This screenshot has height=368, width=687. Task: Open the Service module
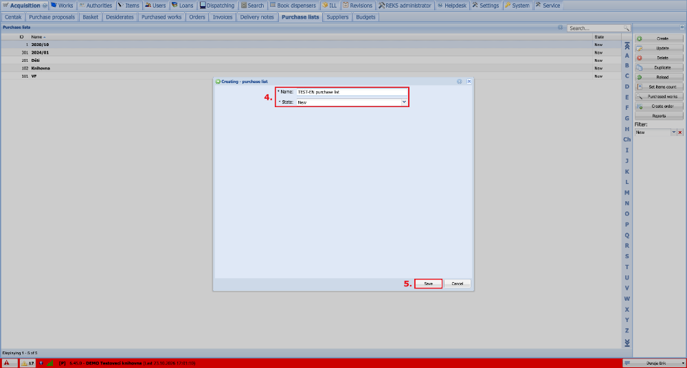coord(548,5)
